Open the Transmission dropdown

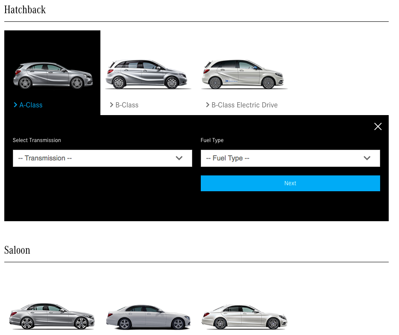(102, 158)
